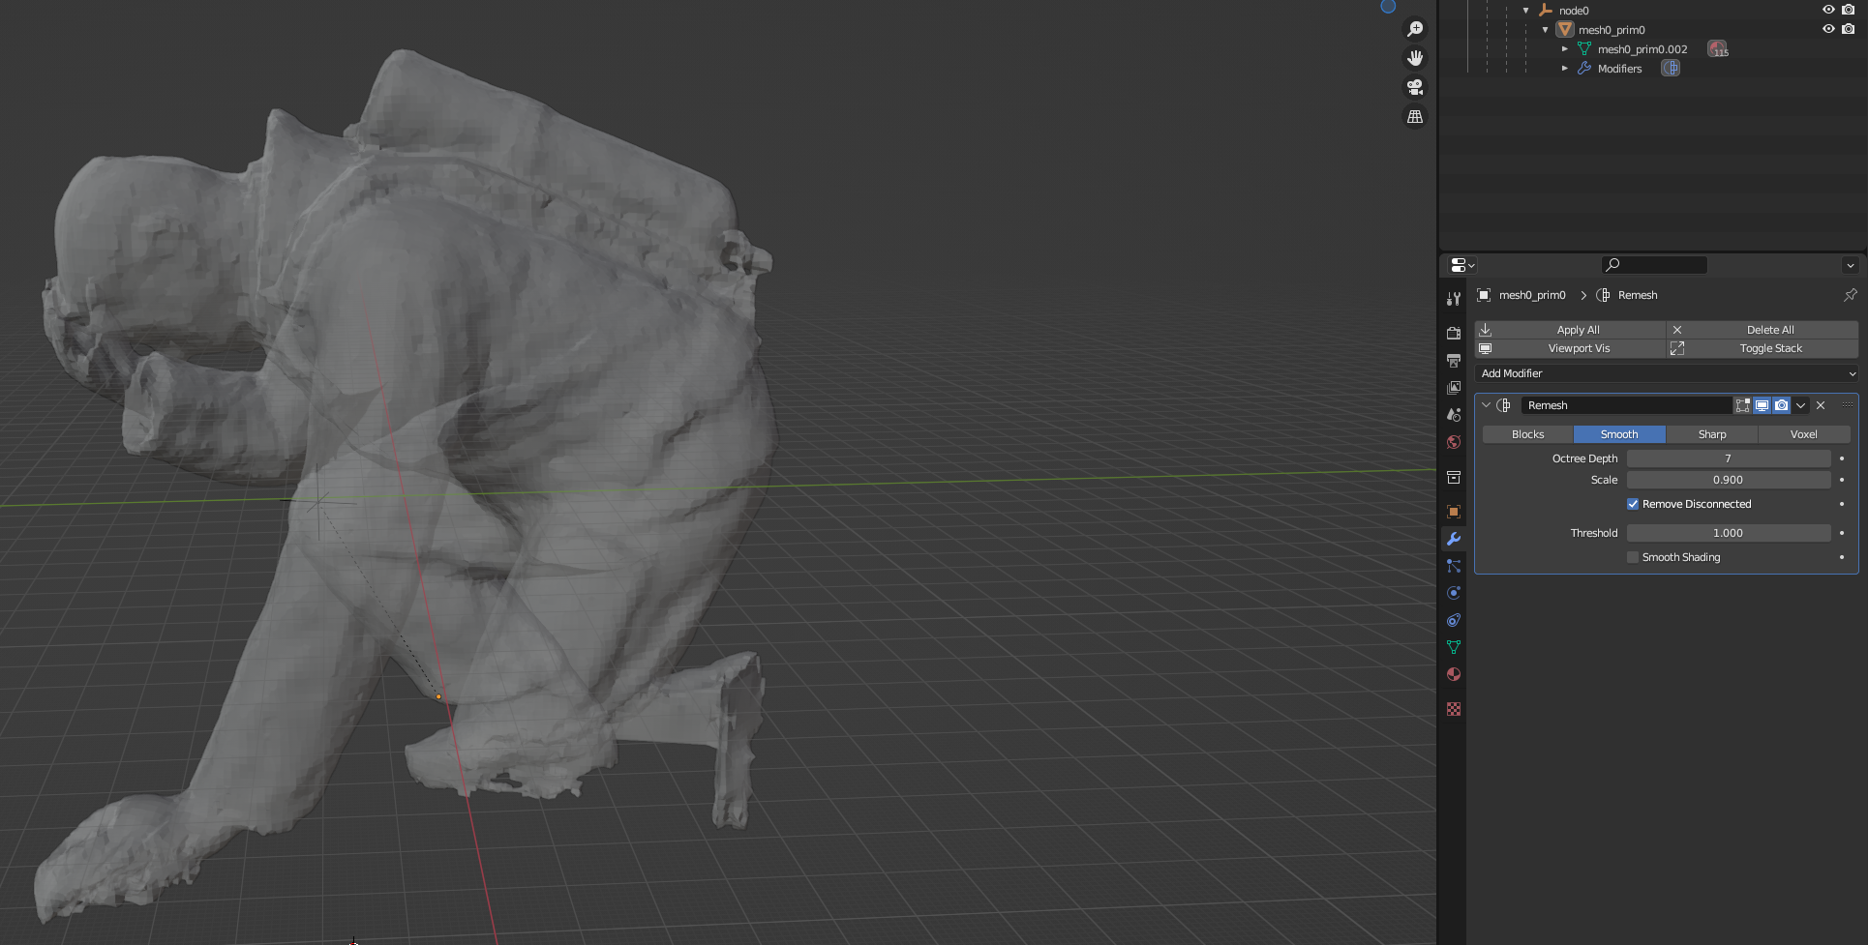Click the animate dot beside Octree Depth
This screenshot has height=945, width=1868.
pyautogui.click(x=1842, y=458)
